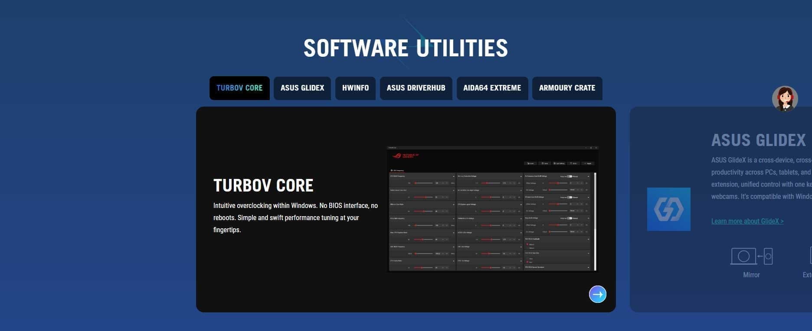
Task: Follow the Learn more about GlideX link
Action: click(747, 221)
